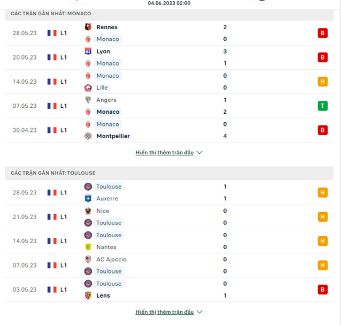
Task: Select the Toulouse club logo
Action: point(88,187)
